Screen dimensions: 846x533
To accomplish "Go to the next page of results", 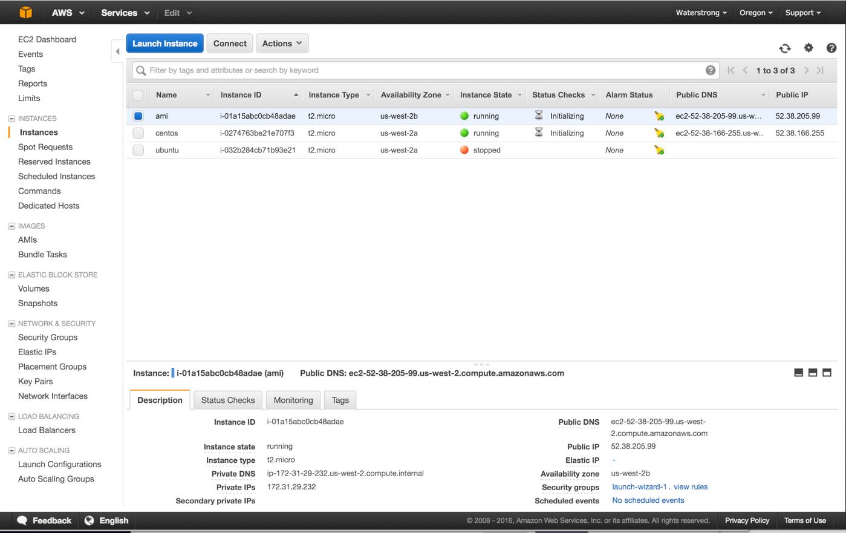I will tap(806, 70).
